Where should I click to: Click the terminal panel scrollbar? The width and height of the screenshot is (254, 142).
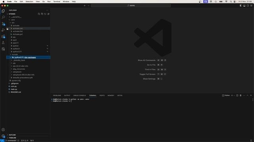[253, 100]
